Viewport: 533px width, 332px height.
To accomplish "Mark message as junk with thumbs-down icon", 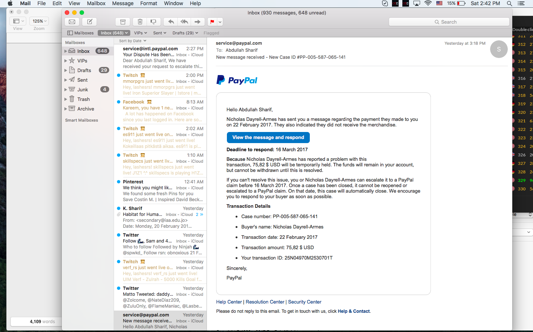I will click(154, 22).
